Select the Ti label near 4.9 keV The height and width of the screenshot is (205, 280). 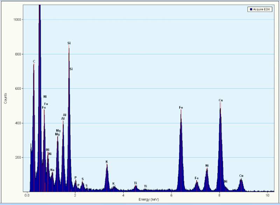pos(146,186)
